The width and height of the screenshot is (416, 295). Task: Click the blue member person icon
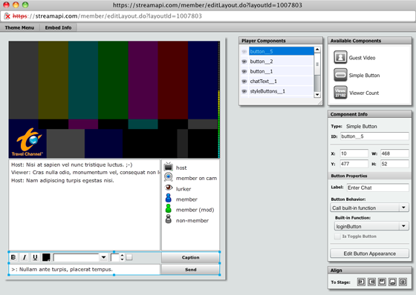168,198
